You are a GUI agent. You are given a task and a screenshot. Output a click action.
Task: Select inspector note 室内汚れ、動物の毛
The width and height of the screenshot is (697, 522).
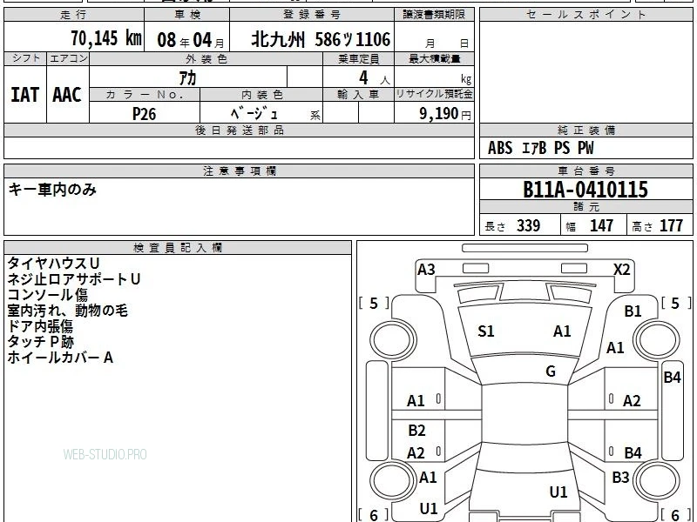click(68, 311)
